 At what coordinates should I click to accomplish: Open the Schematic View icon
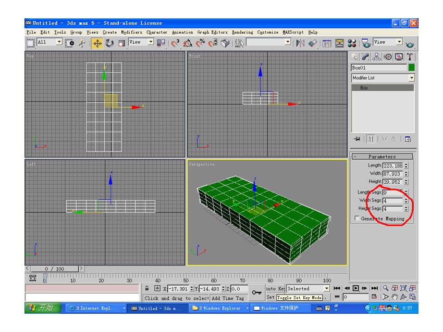(339, 43)
